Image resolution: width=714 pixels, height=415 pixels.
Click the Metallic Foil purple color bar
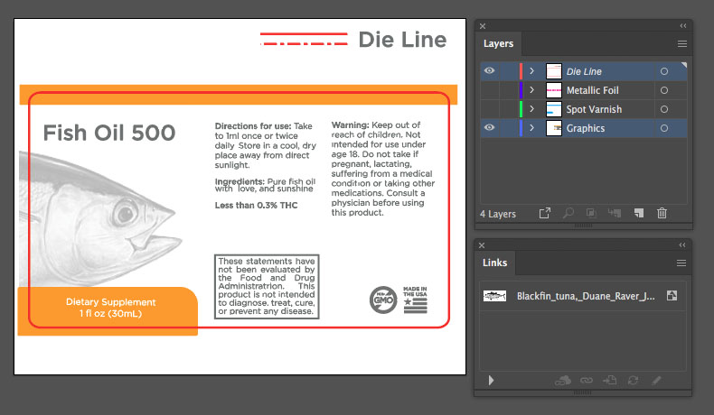[521, 90]
